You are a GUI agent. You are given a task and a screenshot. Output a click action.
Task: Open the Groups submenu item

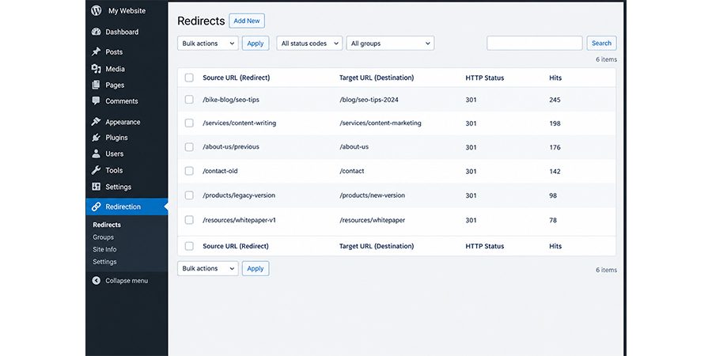[103, 237]
